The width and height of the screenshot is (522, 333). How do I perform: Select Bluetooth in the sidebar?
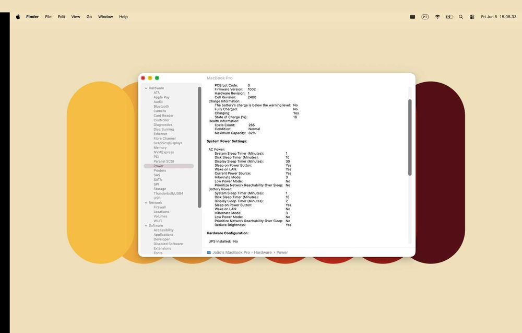[161, 106]
